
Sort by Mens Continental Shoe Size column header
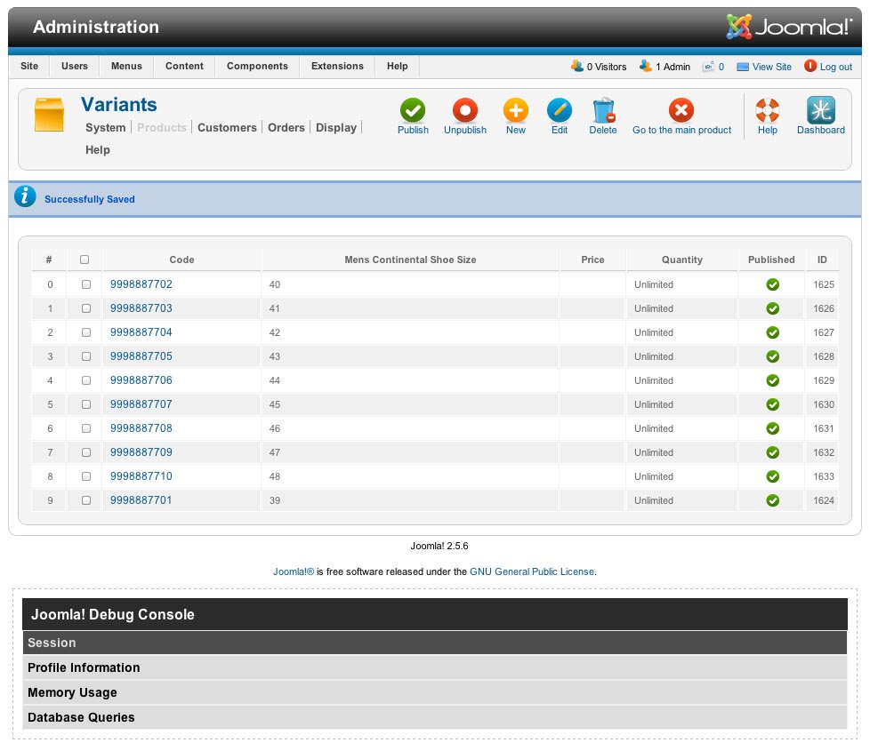(410, 260)
